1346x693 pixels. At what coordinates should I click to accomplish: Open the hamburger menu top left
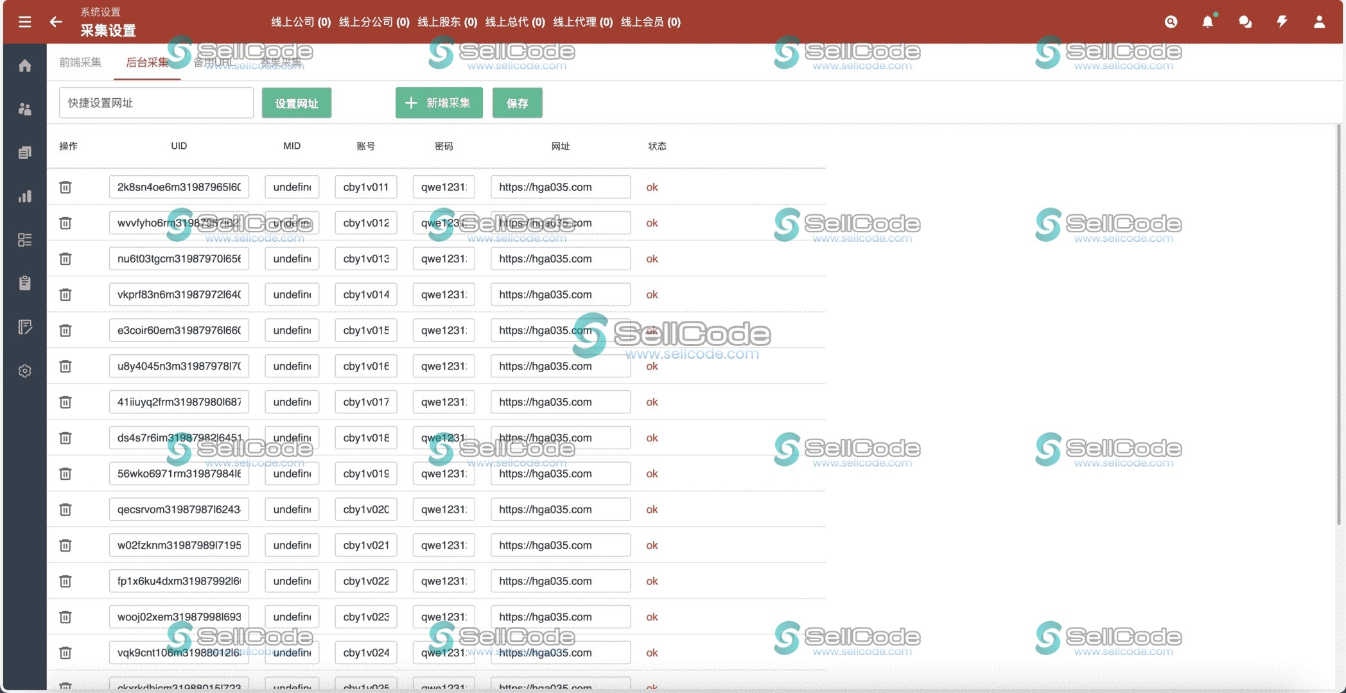(x=24, y=21)
